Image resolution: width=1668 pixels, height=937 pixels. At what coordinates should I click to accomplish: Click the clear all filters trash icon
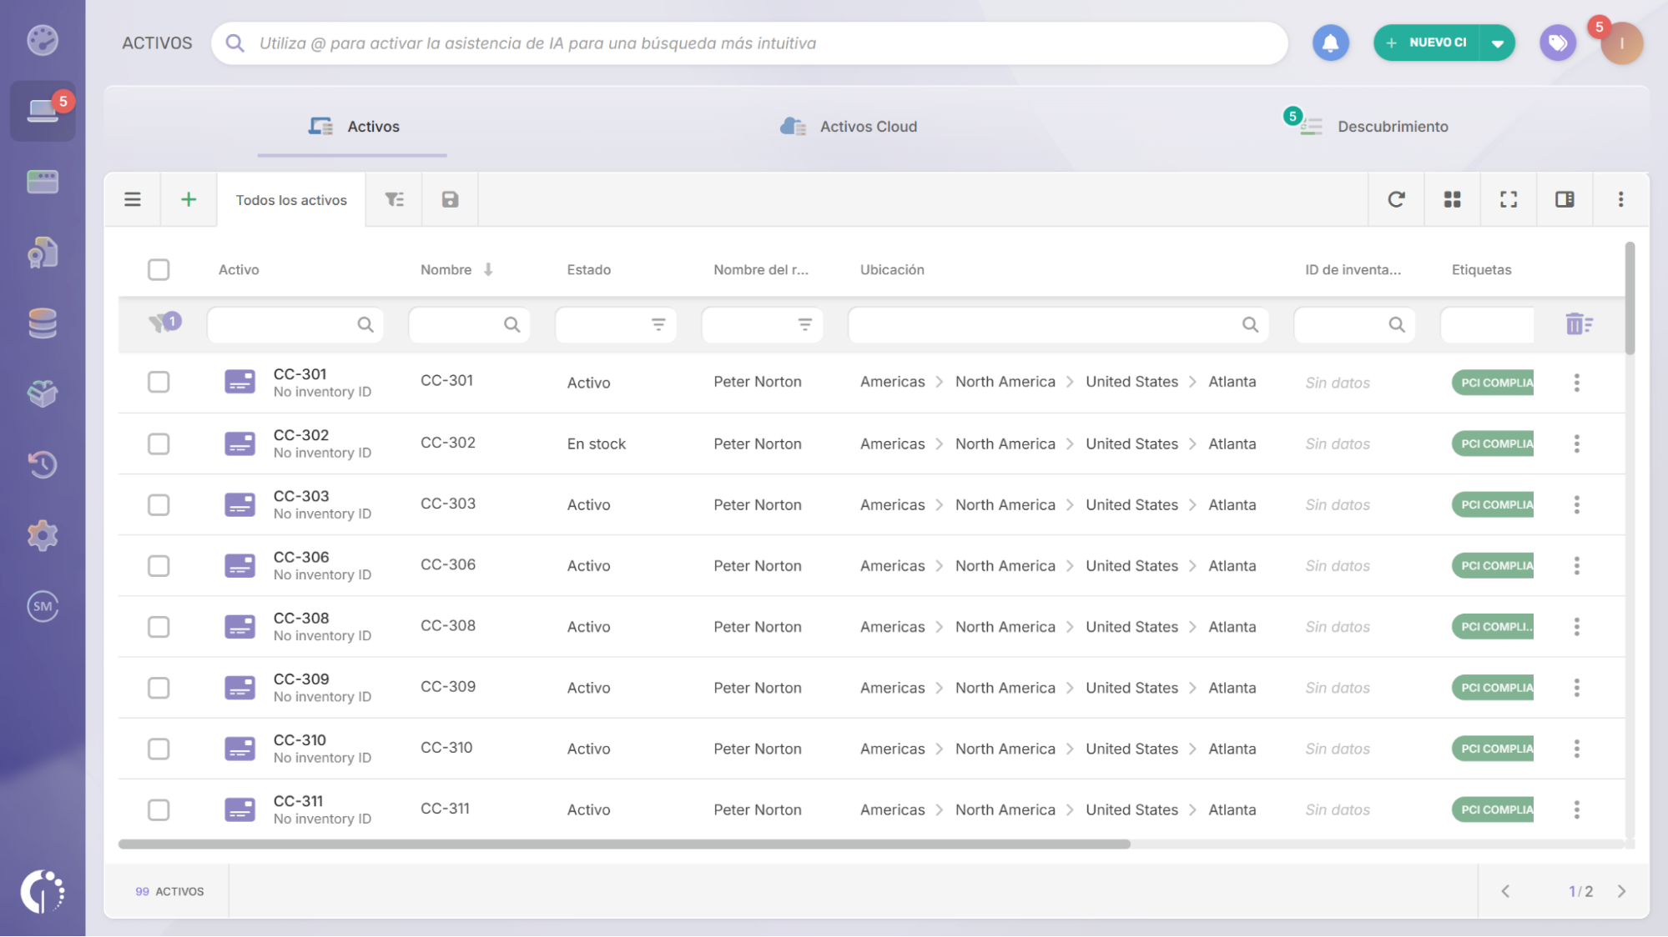pyautogui.click(x=1579, y=324)
